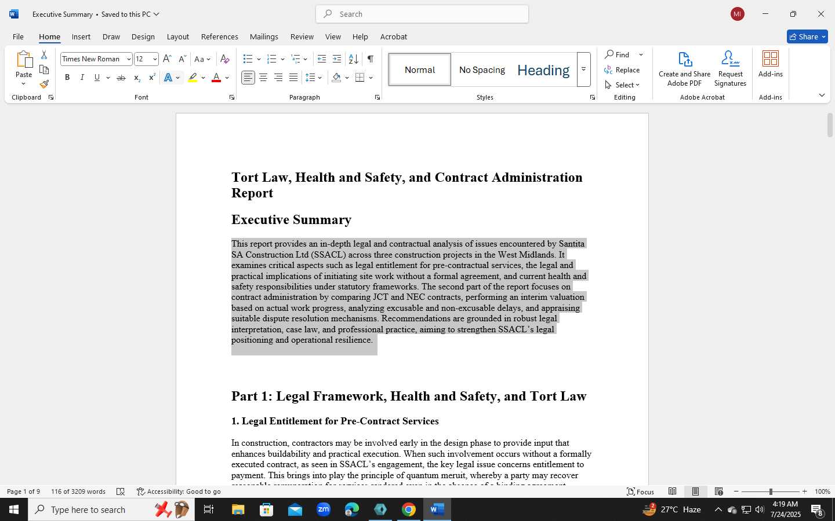Image resolution: width=835 pixels, height=521 pixels.
Task: Click Replace in the Editing group
Action: [x=622, y=69]
